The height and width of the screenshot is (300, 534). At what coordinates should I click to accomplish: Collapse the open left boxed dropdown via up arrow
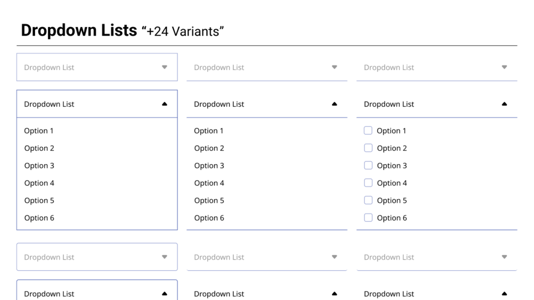[164, 104]
